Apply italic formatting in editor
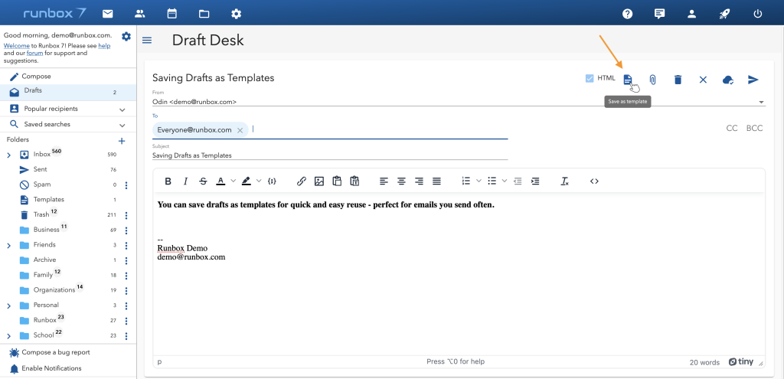The image size is (784, 379). tap(185, 181)
